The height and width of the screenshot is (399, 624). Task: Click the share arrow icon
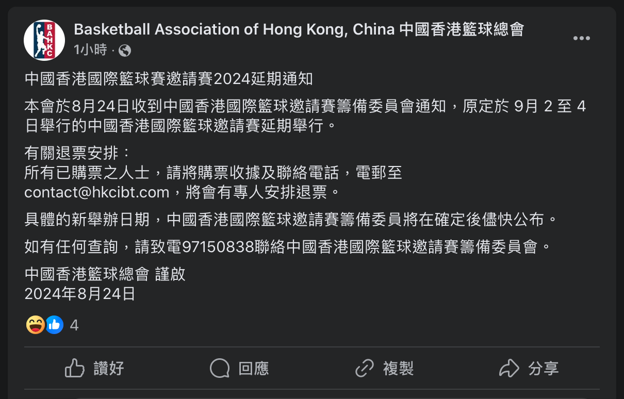509,369
